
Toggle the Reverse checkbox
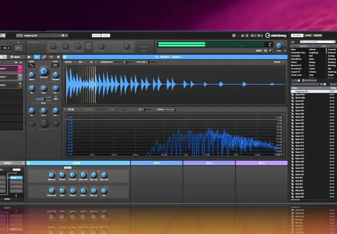[x=75, y=62]
